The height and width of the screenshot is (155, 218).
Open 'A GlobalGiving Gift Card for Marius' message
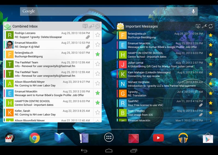point(161,66)
